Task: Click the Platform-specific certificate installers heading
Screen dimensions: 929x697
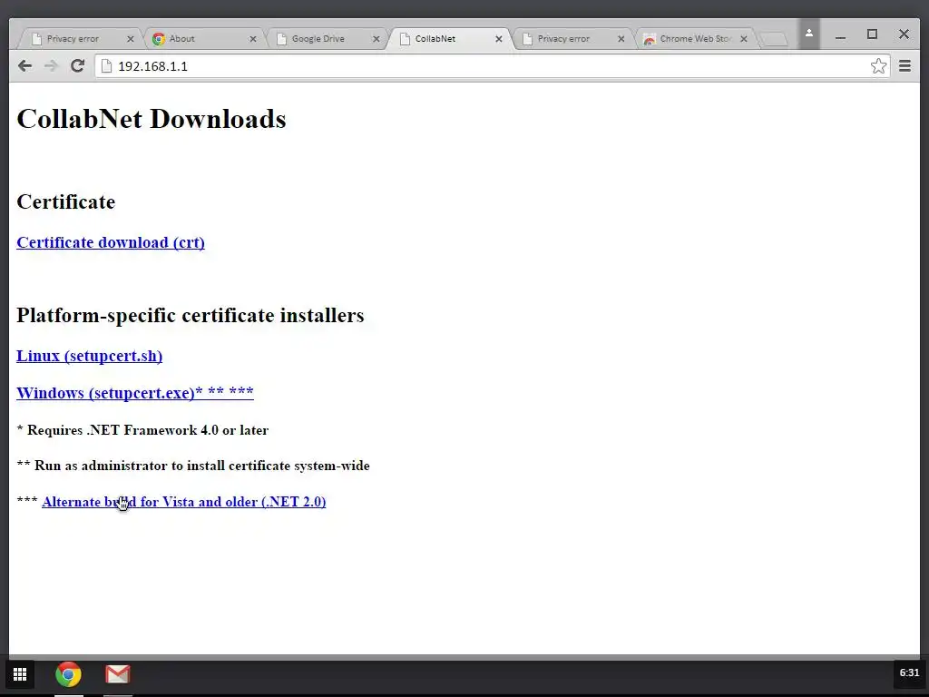Action: (191, 315)
